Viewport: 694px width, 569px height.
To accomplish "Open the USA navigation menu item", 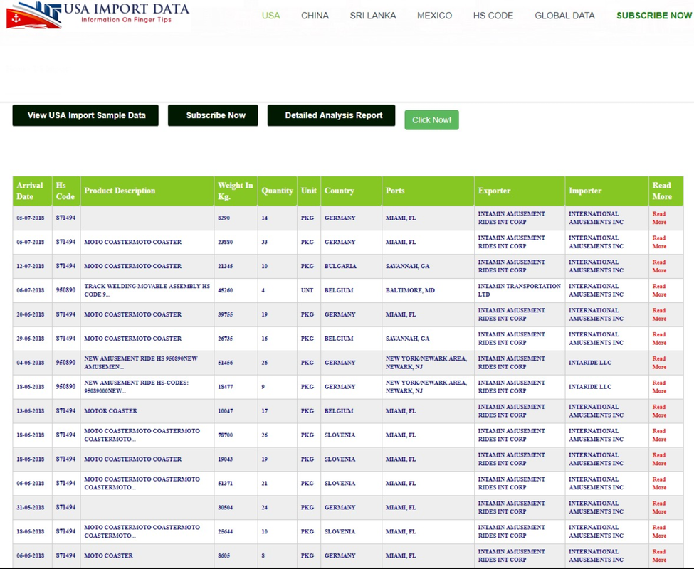I will (x=271, y=16).
